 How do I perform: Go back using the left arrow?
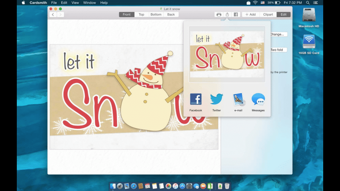click(53, 14)
